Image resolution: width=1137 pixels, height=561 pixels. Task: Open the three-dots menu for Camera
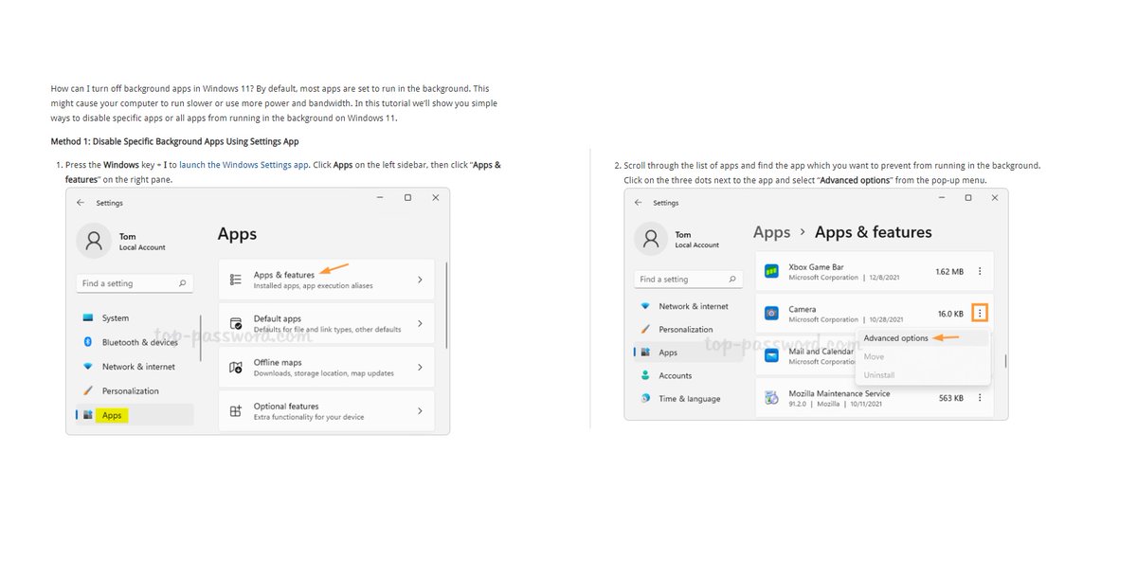980,313
